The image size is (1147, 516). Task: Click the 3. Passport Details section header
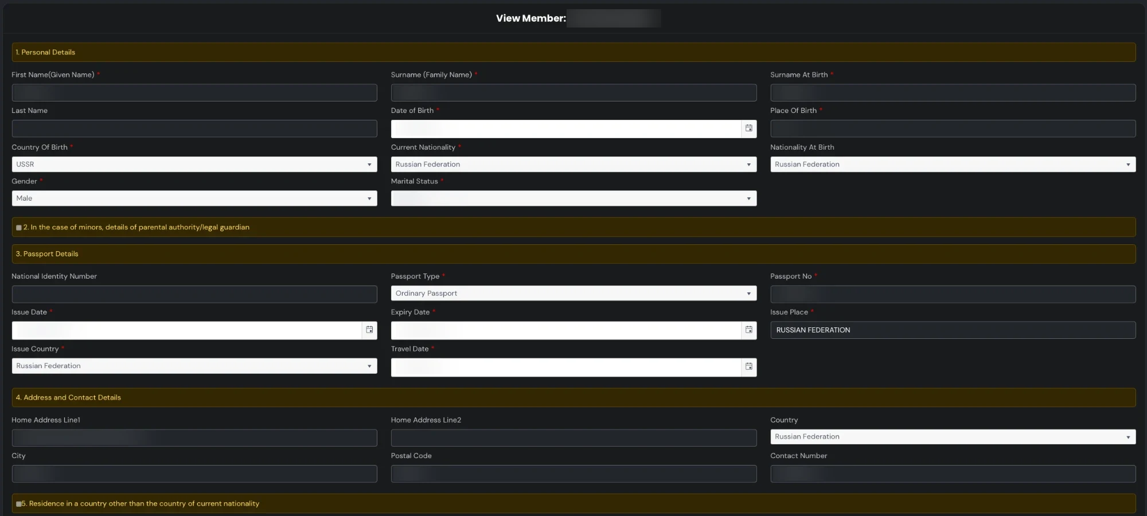click(x=573, y=254)
